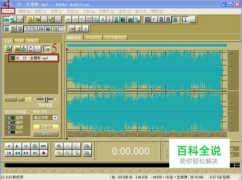Switch to Edit waveform view icon
The image size is (242, 180).
point(6,20)
